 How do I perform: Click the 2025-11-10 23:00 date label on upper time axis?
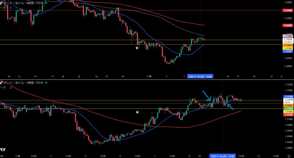click(200, 77)
